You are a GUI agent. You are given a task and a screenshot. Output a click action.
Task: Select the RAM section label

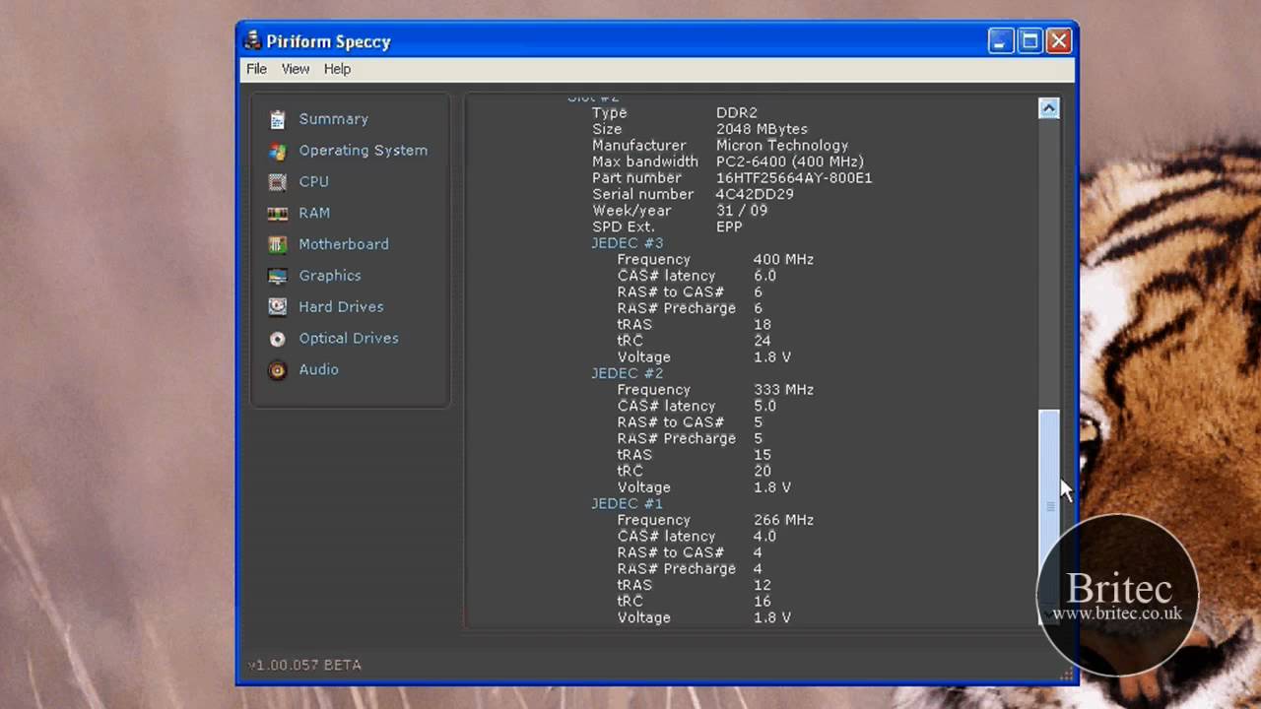(x=314, y=213)
